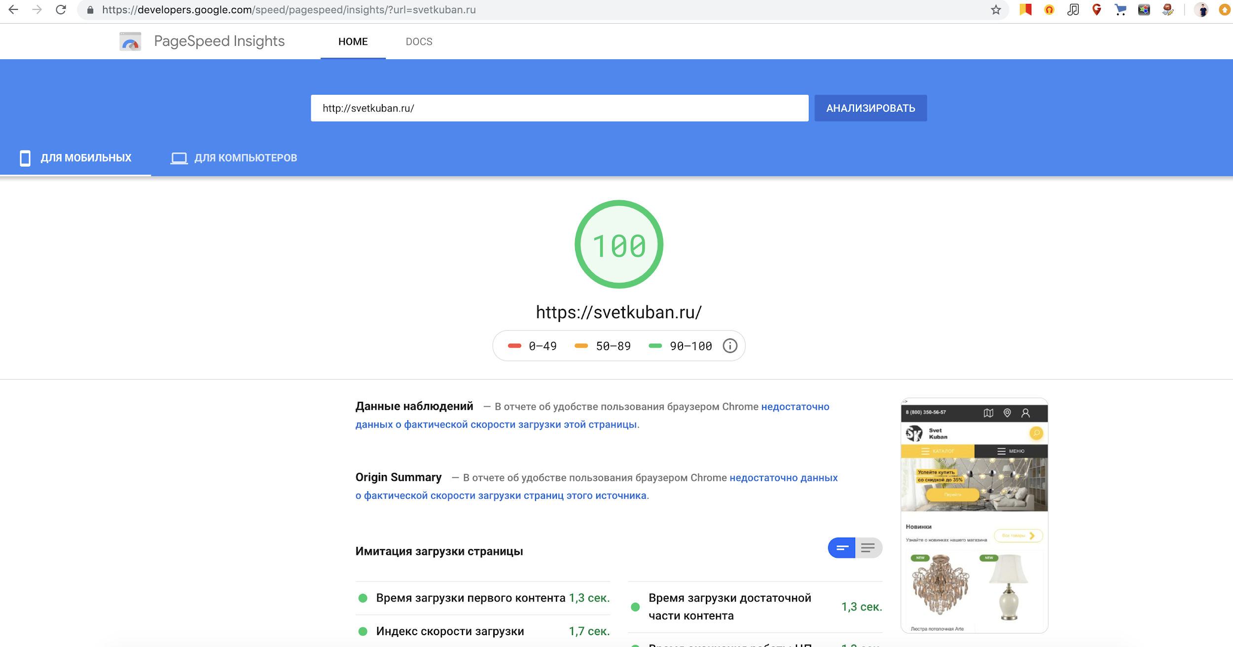This screenshot has width=1233, height=647.
Task: Click the laptop icon on ДЛЯ КОМПЬЮТЕРОВ tab
Action: (179, 158)
